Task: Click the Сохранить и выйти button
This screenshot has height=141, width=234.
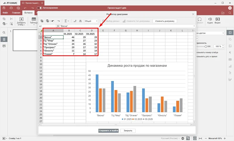Action: (x=109, y=130)
